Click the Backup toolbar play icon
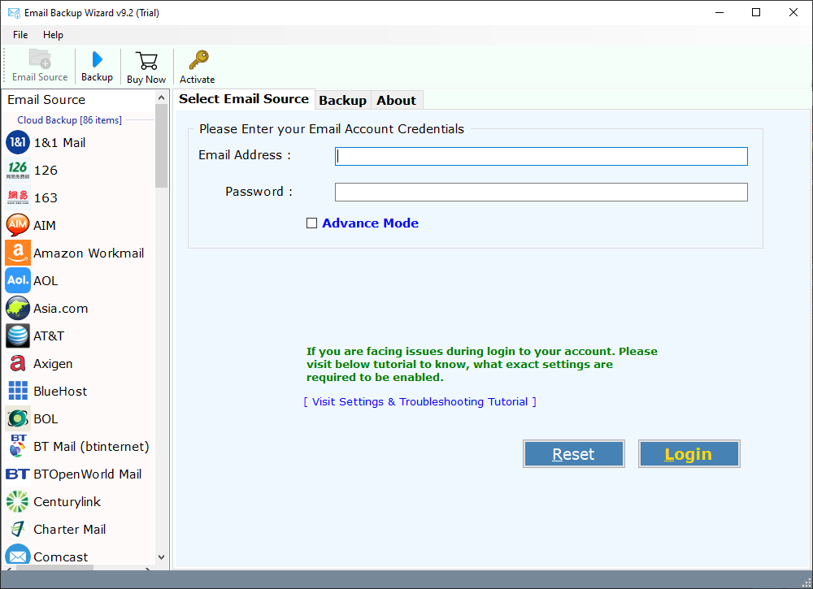 pos(97,59)
